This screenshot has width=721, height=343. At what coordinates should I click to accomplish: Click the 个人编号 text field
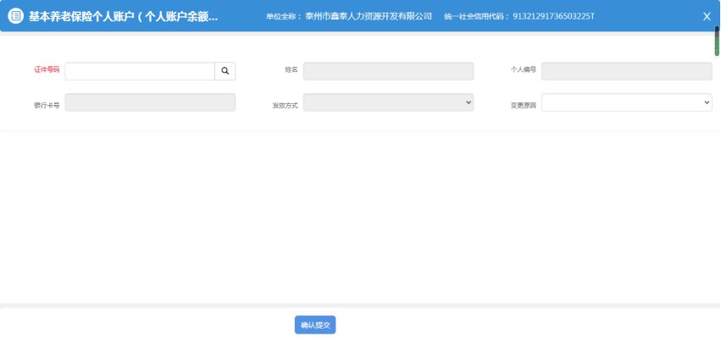[x=626, y=71]
